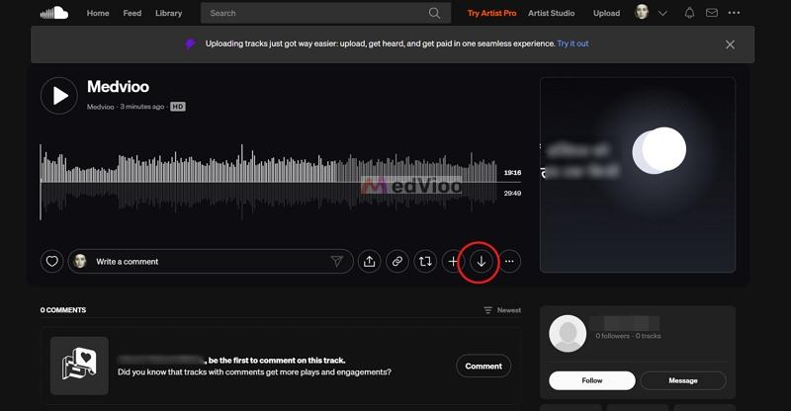Follow the uploader
Image resolution: width=791 pixels, height=411 pixels.
tap(591, 380)
